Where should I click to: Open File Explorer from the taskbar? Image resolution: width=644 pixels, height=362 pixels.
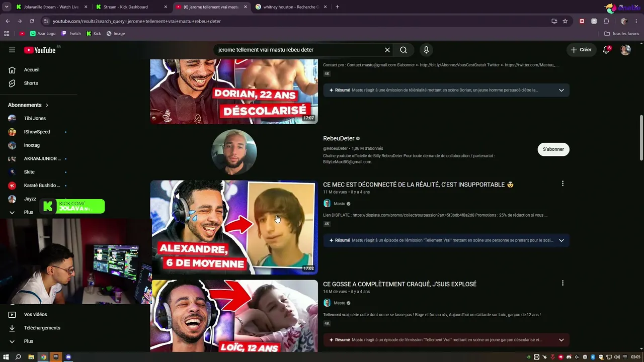tap(31, 357)
